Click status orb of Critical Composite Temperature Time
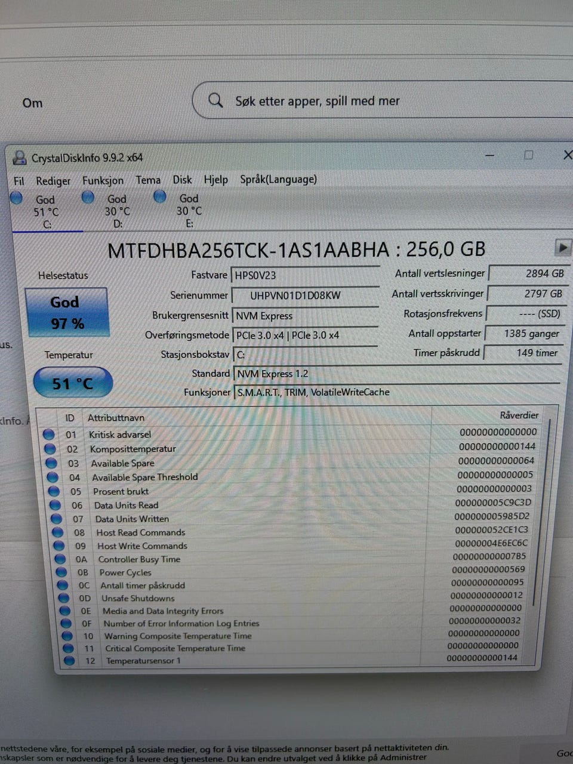The image size is (573, 764). (x=69, y=648)
